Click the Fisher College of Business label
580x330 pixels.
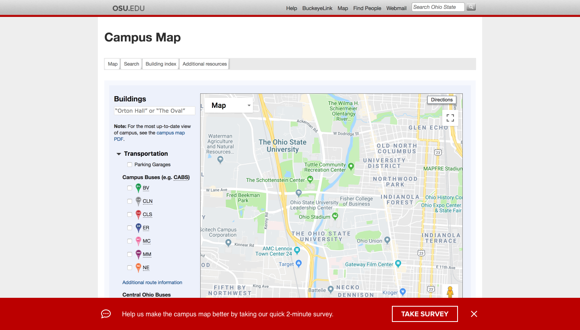coord(356,201)
